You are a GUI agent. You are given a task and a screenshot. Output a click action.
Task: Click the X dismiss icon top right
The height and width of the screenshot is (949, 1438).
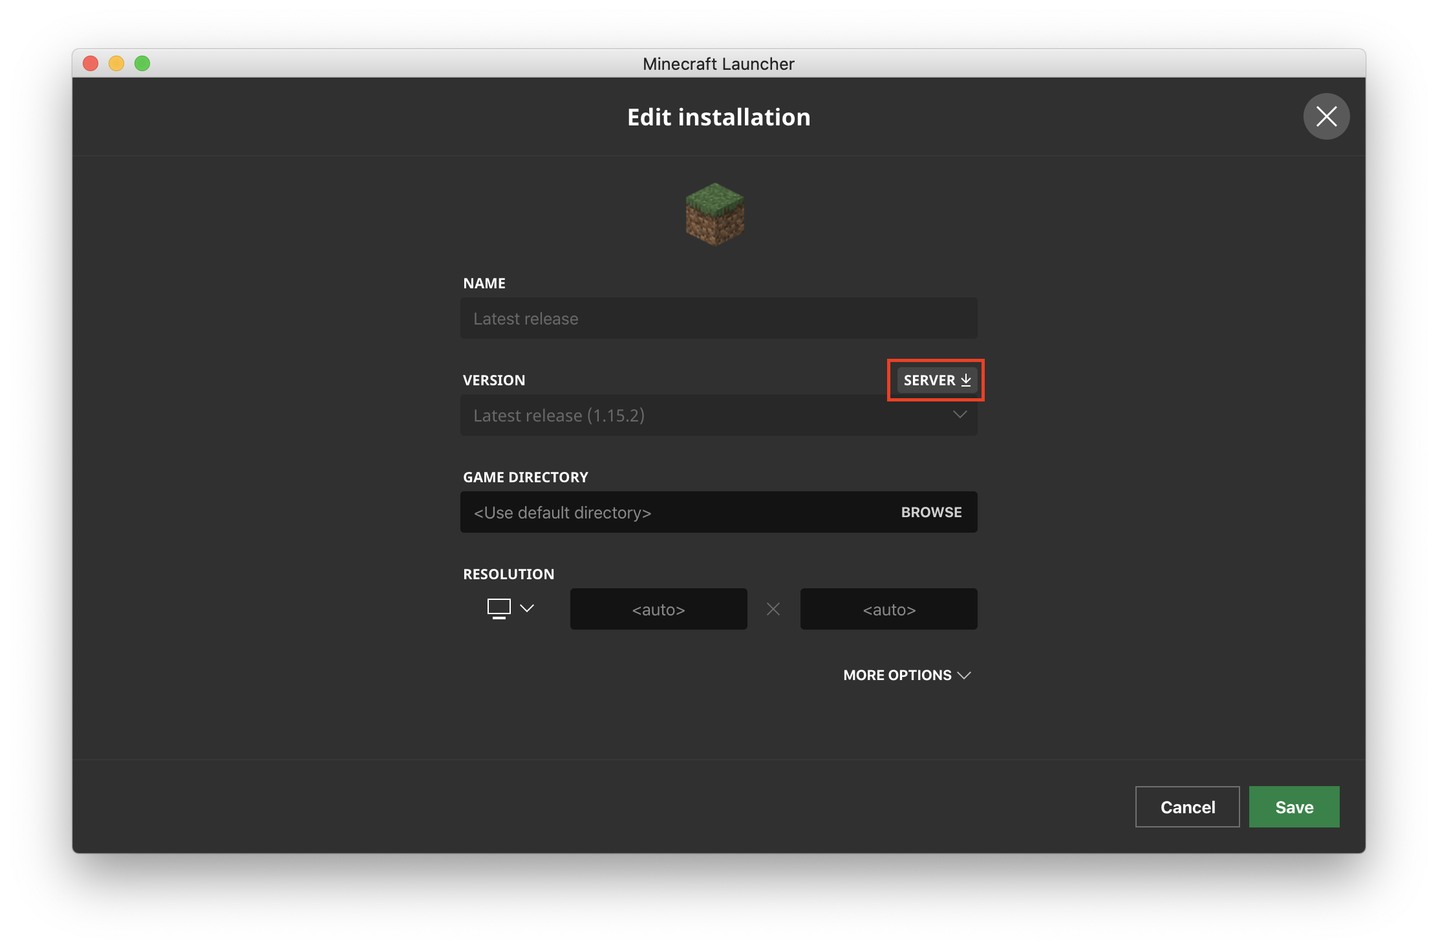tap(1326, 116)
